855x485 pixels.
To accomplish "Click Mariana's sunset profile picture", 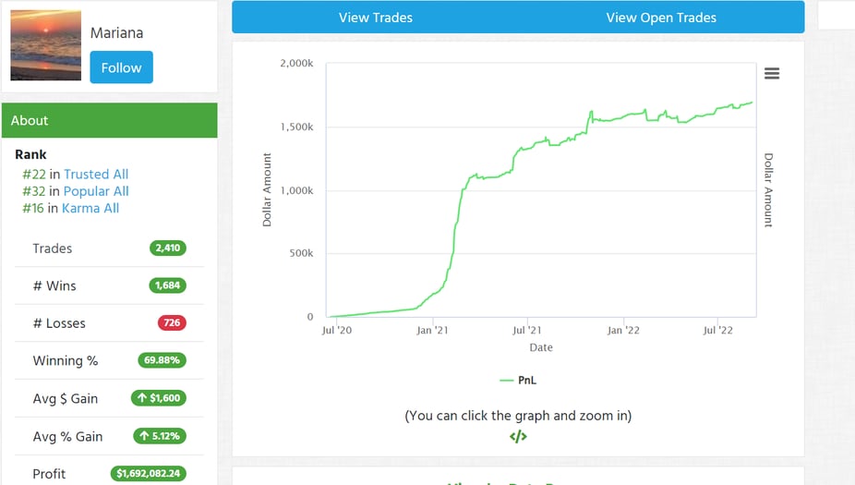I will (46, 46).
